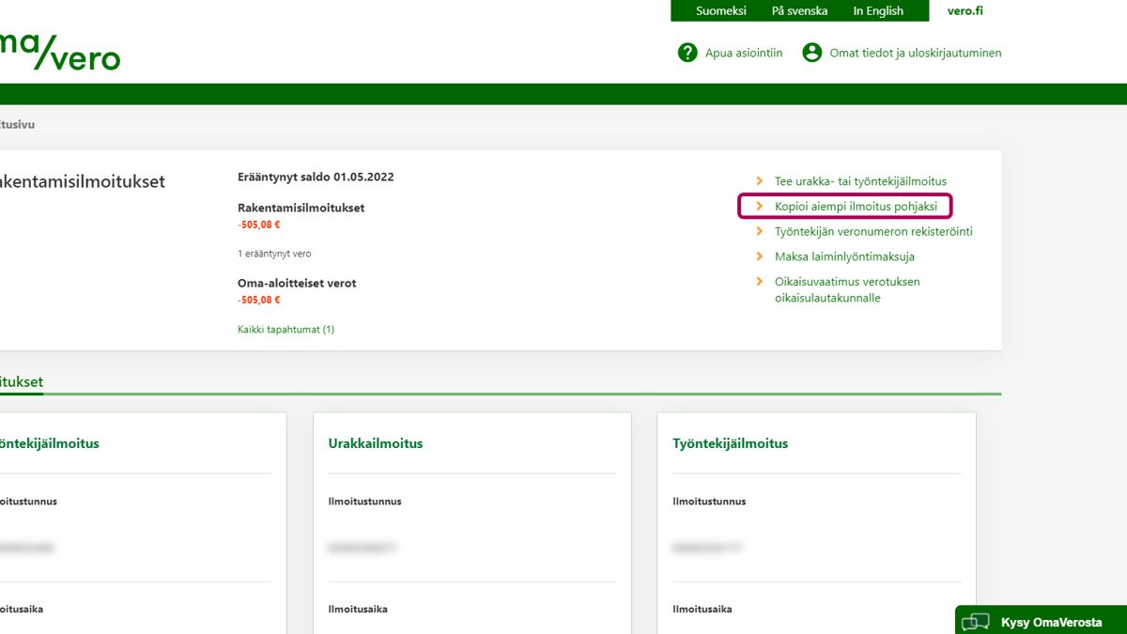Switch language to På svenska
The image size is (1127, 634).
coord(799,11)
